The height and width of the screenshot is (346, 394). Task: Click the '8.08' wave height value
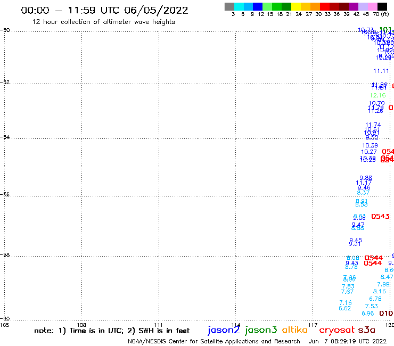pos(353,258)
